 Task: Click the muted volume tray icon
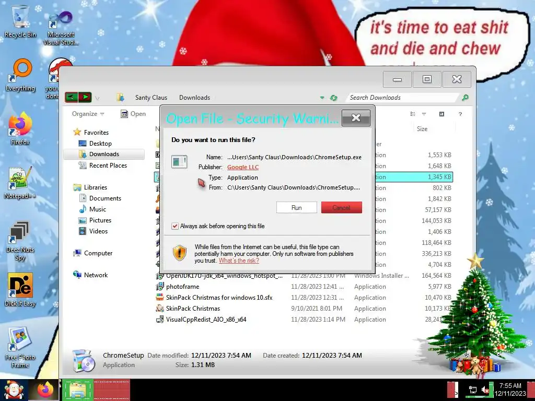485,390
